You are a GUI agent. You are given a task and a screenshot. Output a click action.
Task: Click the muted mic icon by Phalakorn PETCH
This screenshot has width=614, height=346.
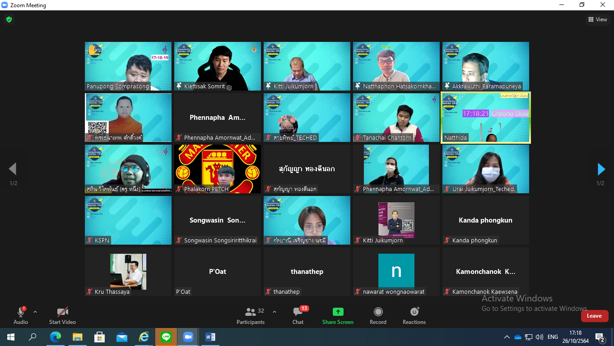179,189
